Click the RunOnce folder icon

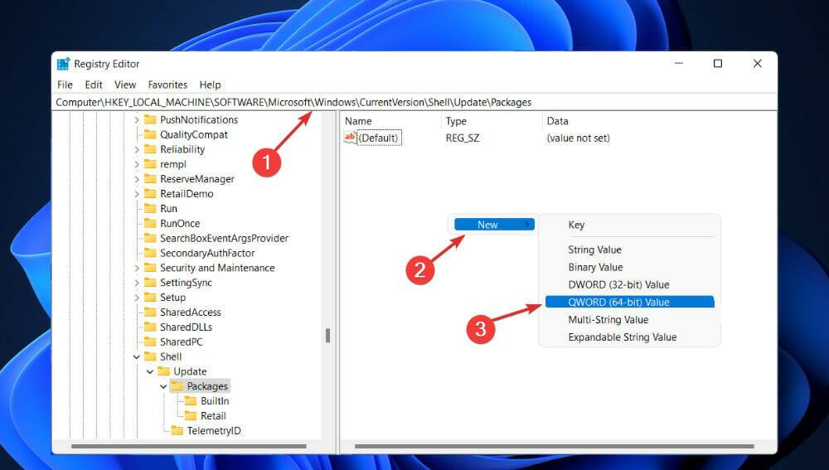[x=150, y=224]
